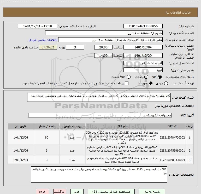
Task: Click the تعداد / مقدار column header
Action: click(47, 126)
